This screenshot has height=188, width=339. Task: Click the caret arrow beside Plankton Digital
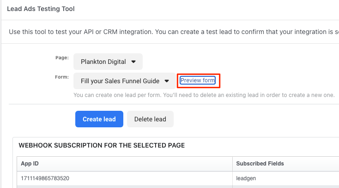133,61
